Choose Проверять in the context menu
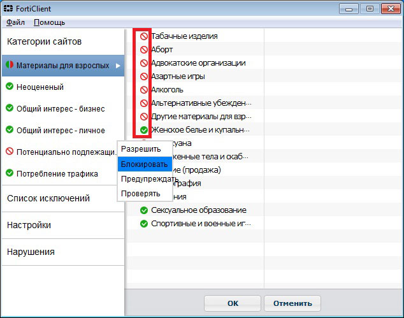 145,194
